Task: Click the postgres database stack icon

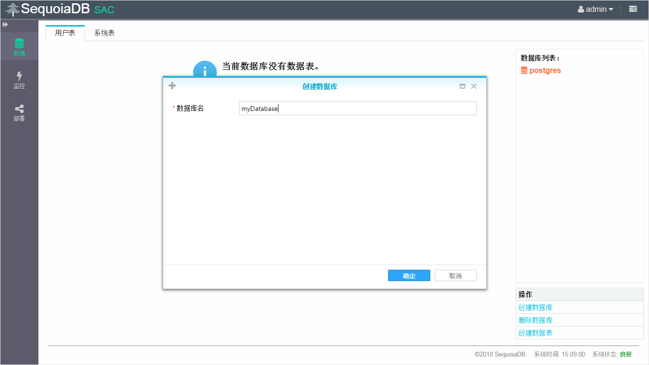Action: point(524,70)
